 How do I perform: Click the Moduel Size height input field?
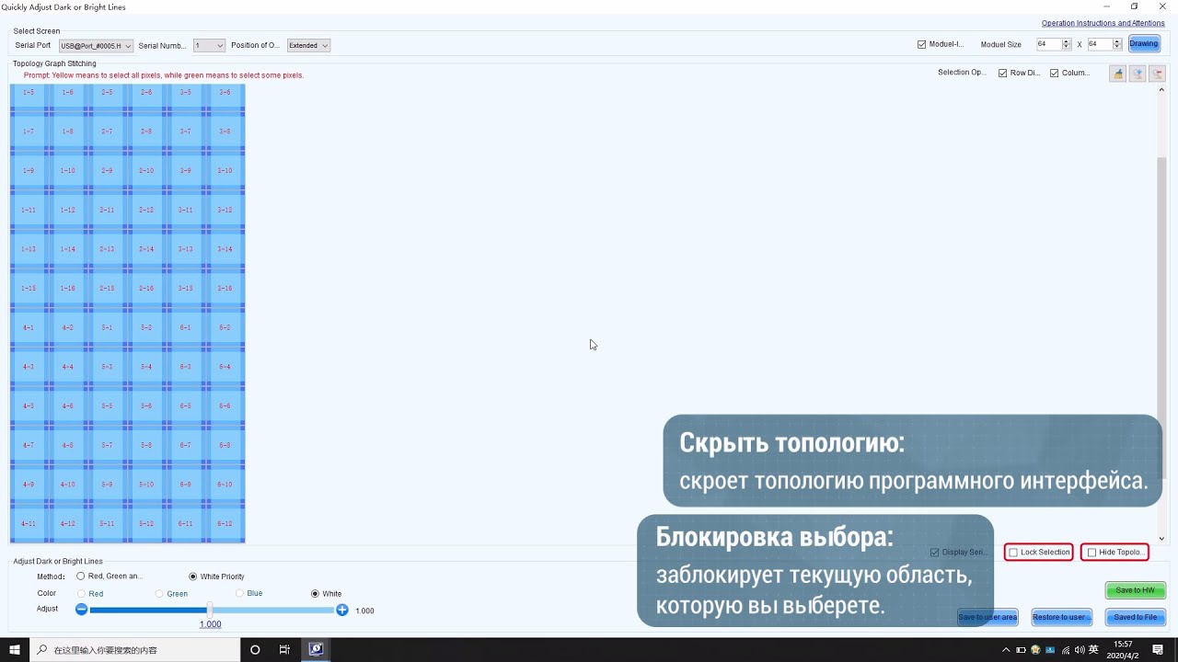tap(1100, 44)
